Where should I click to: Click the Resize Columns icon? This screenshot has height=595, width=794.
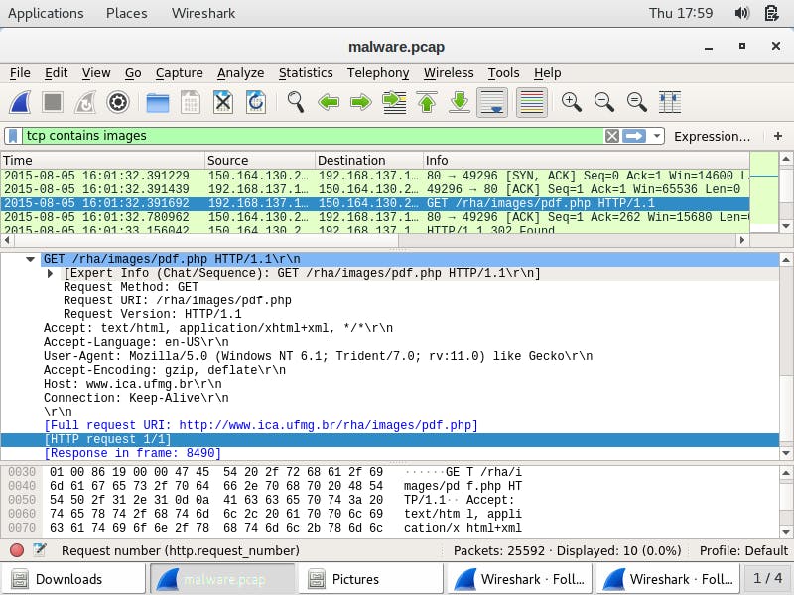pos(669,102)
